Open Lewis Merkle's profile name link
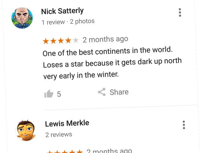Viewport: 204px width, 153px height. (67, 123)
